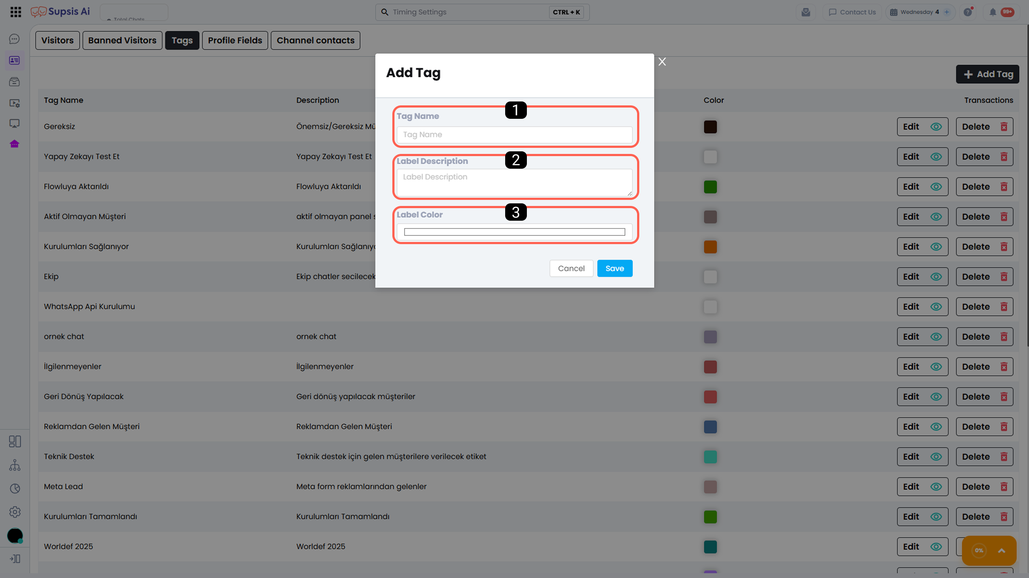Open the flow hierarchy sidebar icon

point(15,465)
